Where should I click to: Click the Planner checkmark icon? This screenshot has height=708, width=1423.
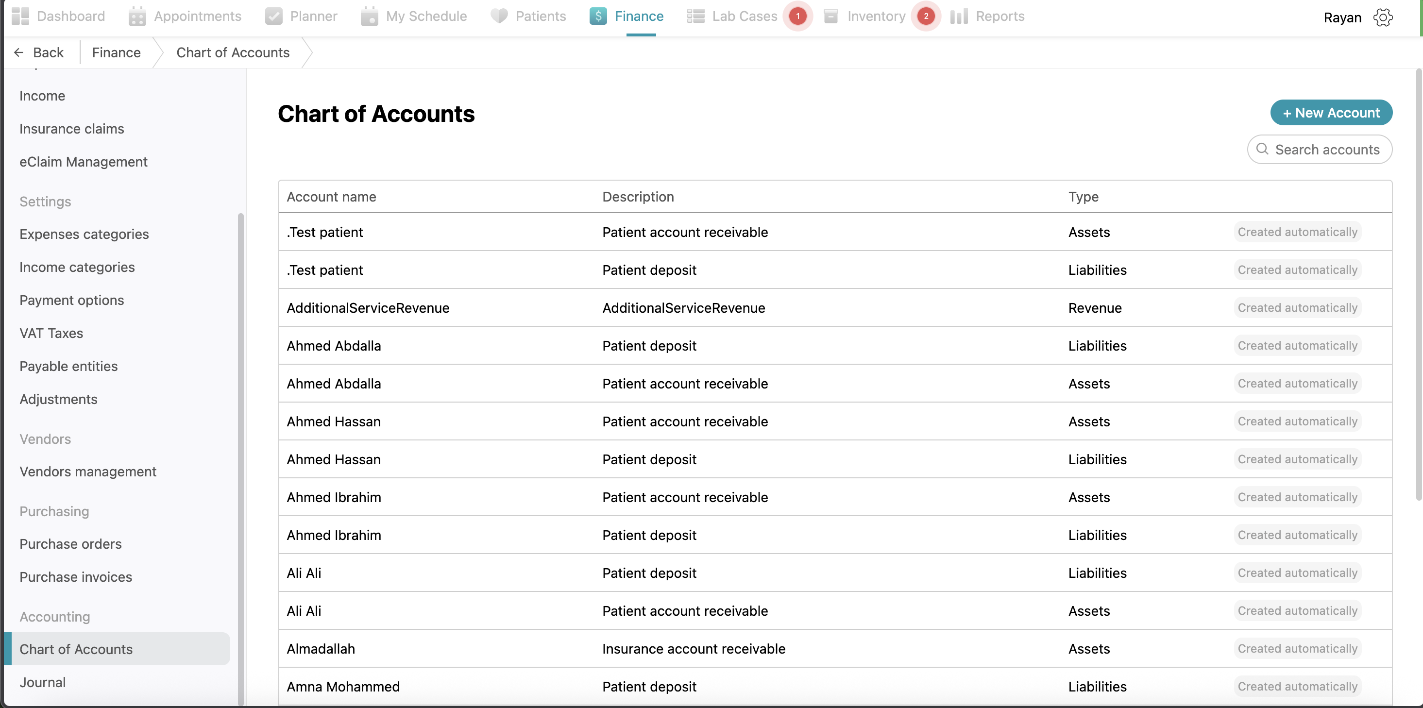273,16
